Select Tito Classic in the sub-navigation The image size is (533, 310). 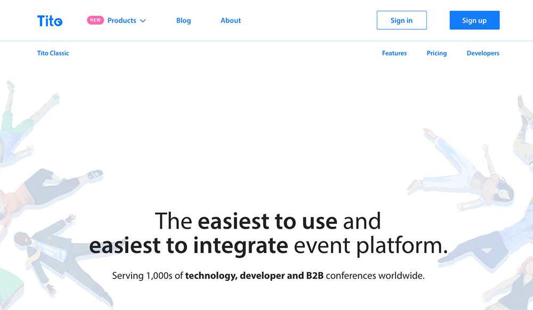coord(53,53)
